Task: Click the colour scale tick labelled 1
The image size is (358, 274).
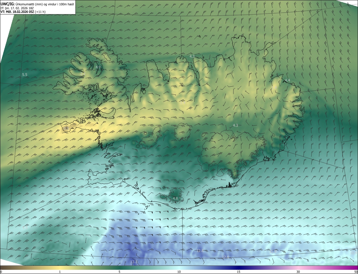Action: [60, 272]
